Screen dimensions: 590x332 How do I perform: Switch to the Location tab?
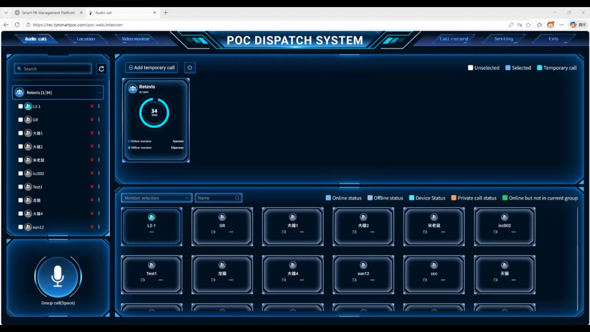(x=86, y=39)
